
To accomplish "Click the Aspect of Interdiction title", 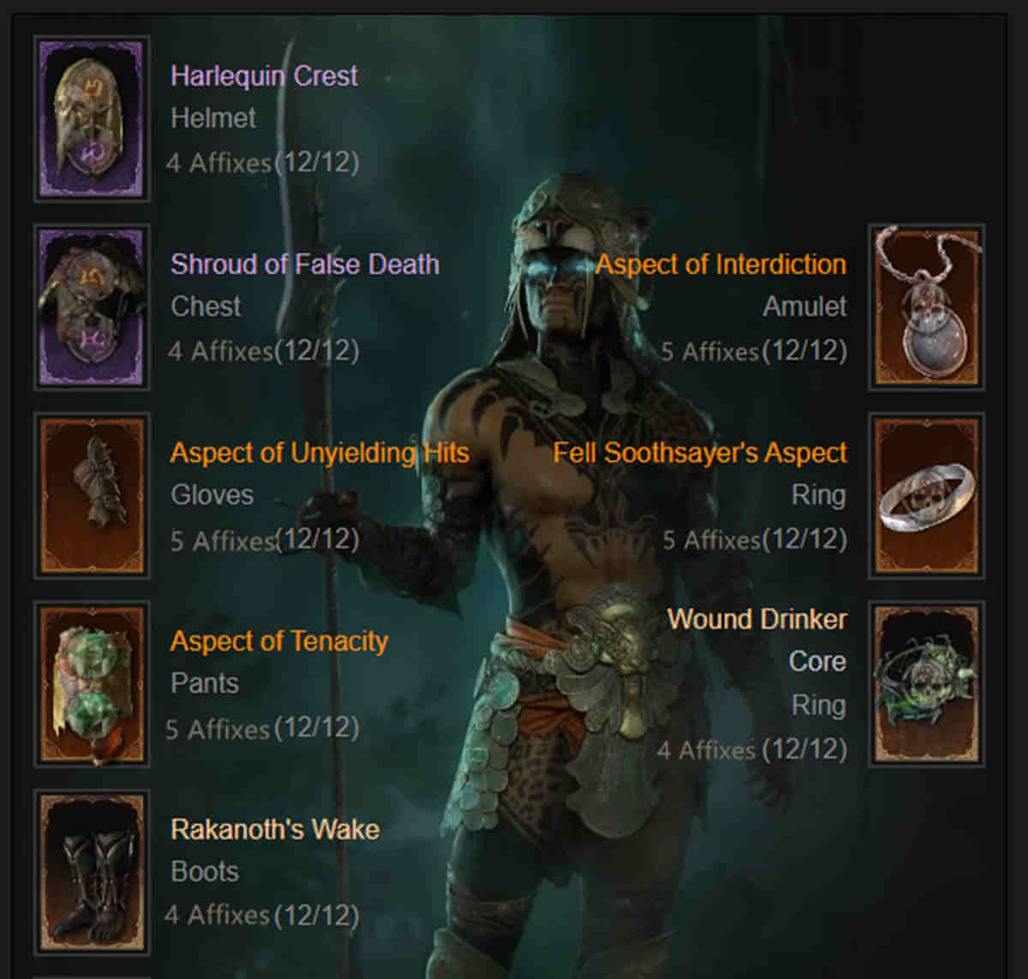I will tap(721, 264).
